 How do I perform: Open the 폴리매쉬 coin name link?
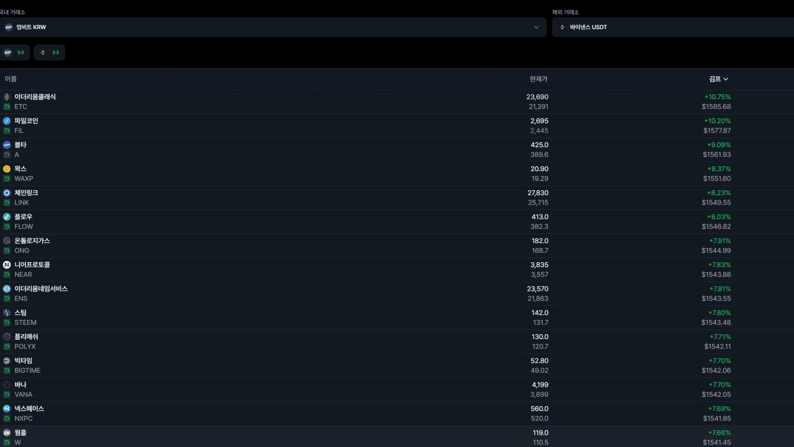click(26, 337)
